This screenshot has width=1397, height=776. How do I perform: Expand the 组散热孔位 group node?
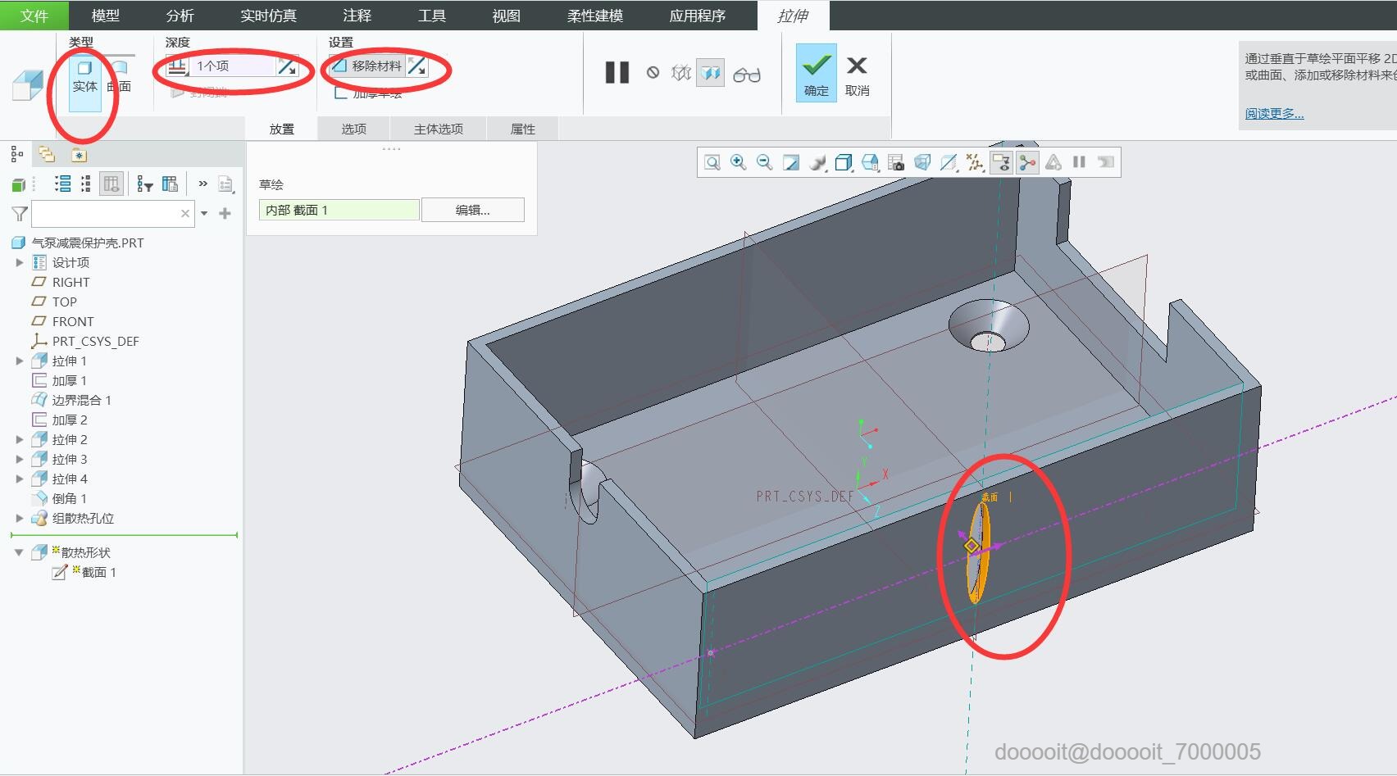click(x=20, y=518)
